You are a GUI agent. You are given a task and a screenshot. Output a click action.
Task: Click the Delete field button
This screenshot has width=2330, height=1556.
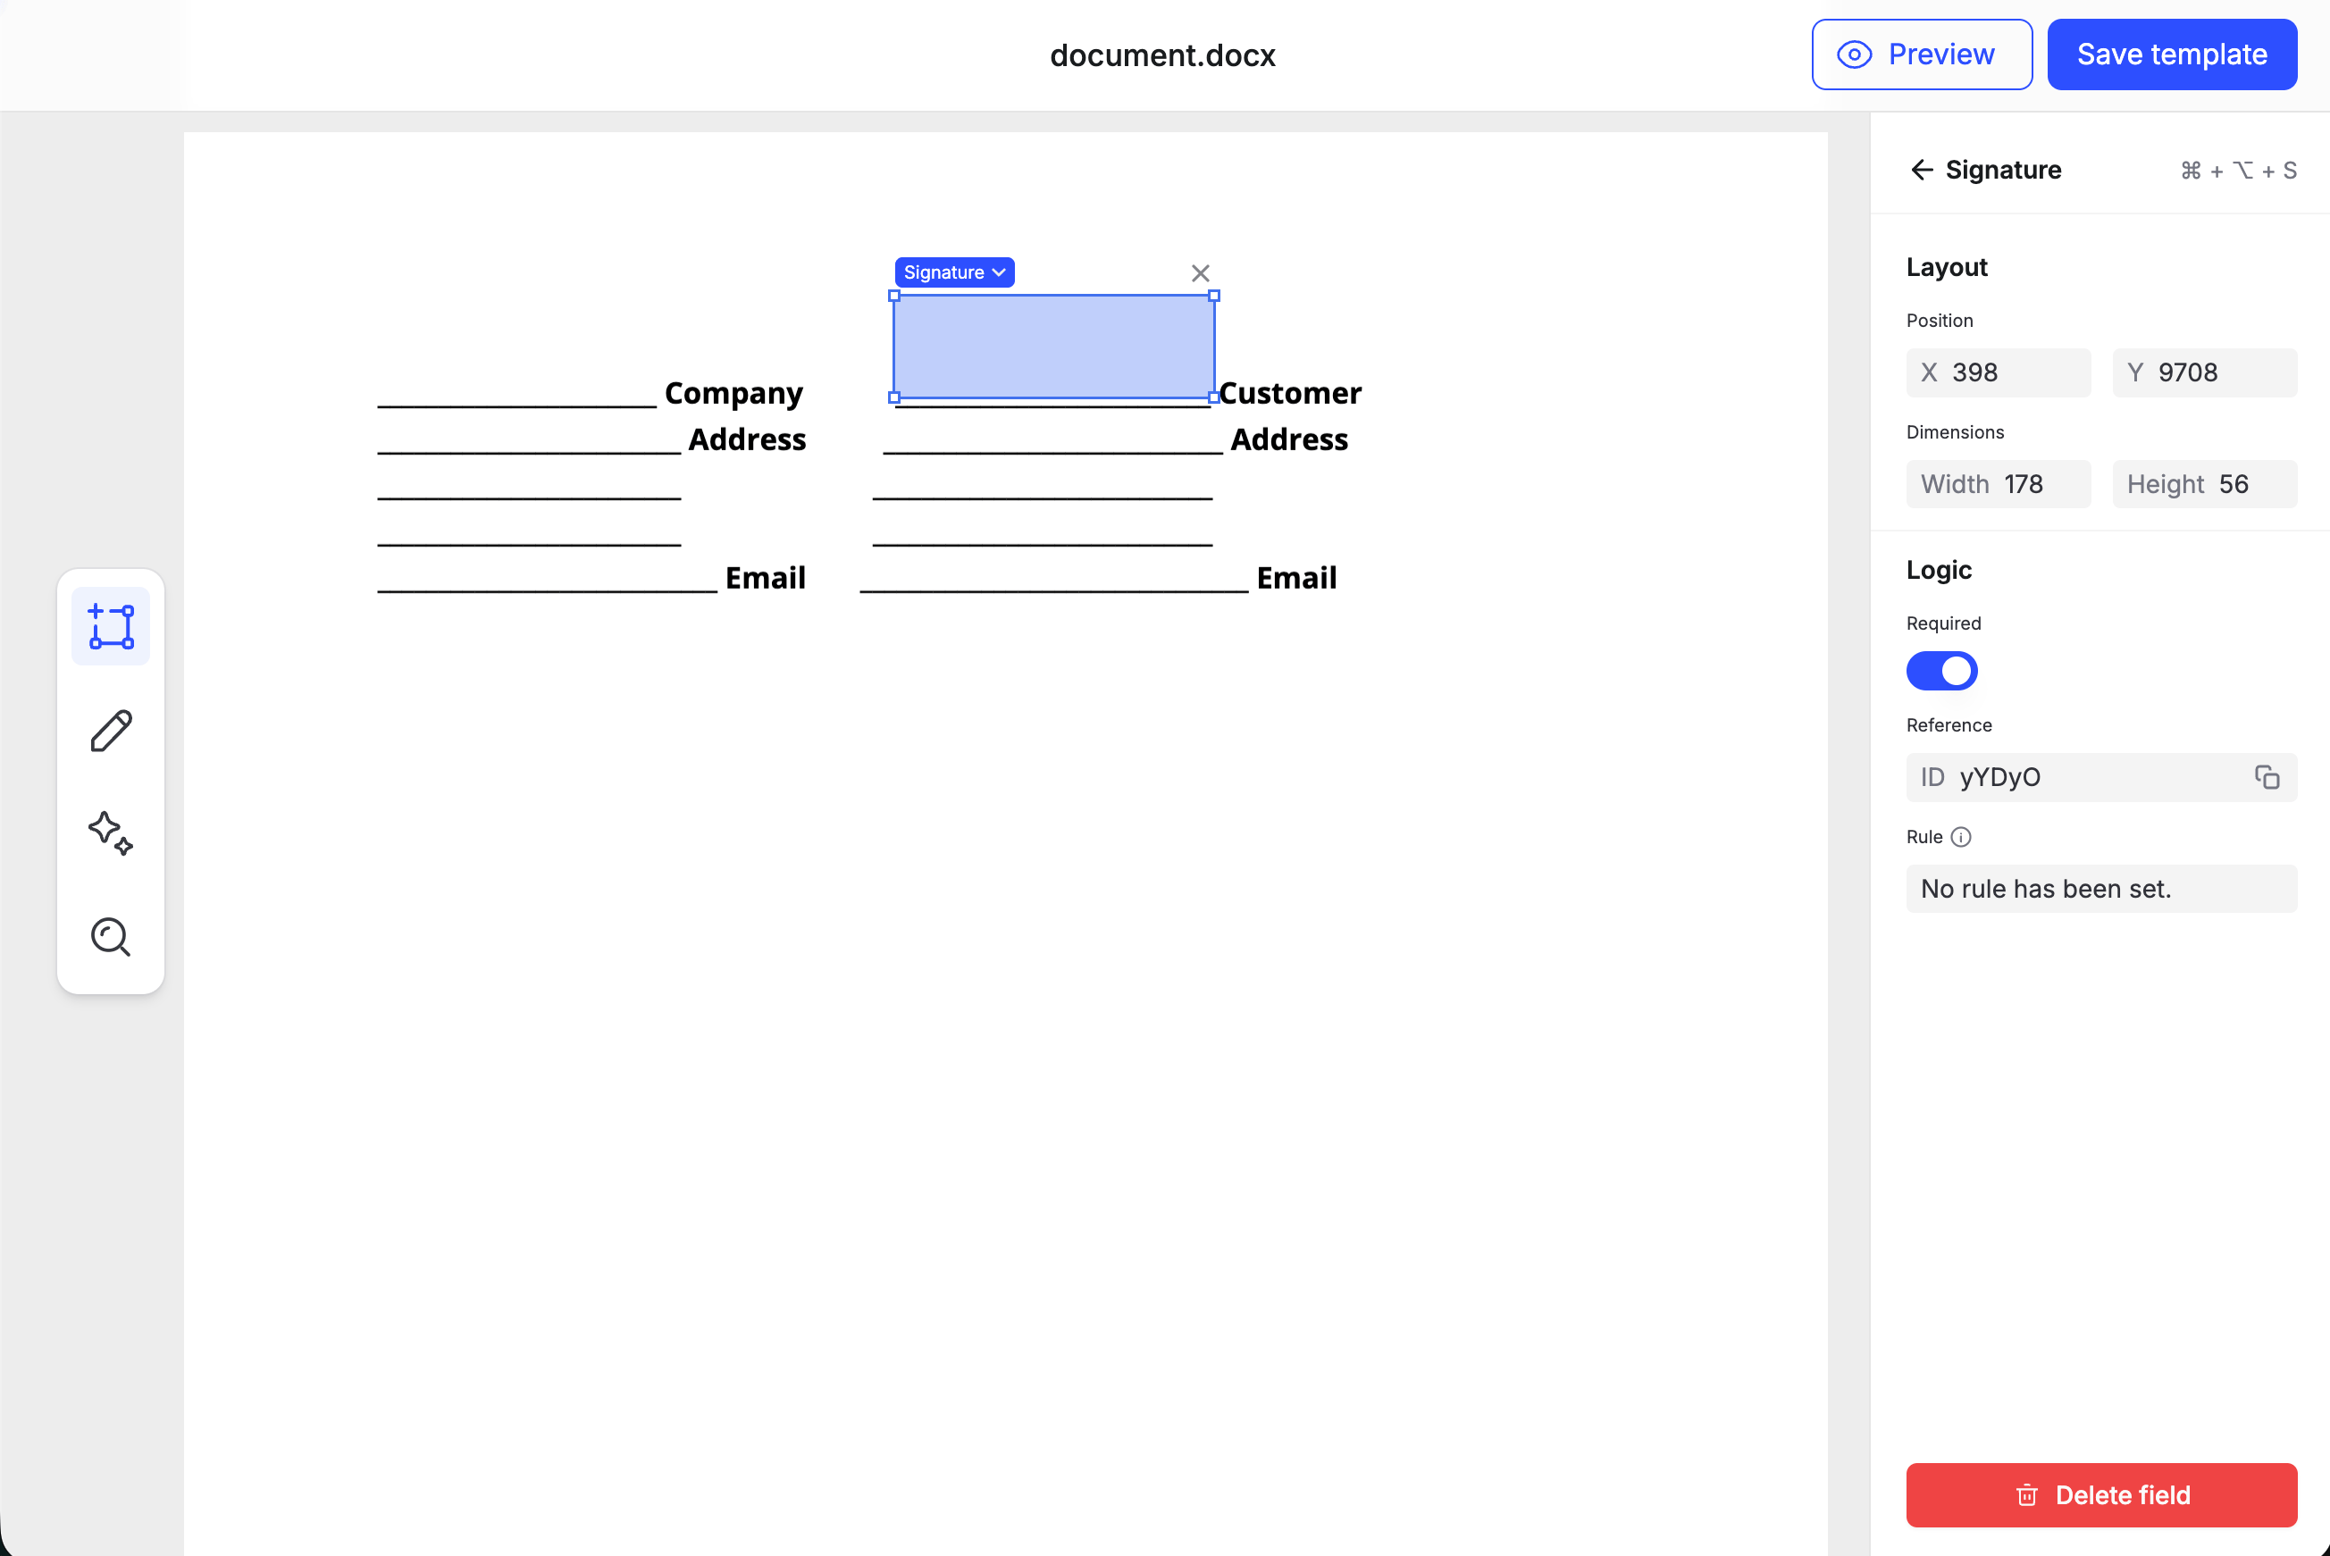[2102, 1494]
